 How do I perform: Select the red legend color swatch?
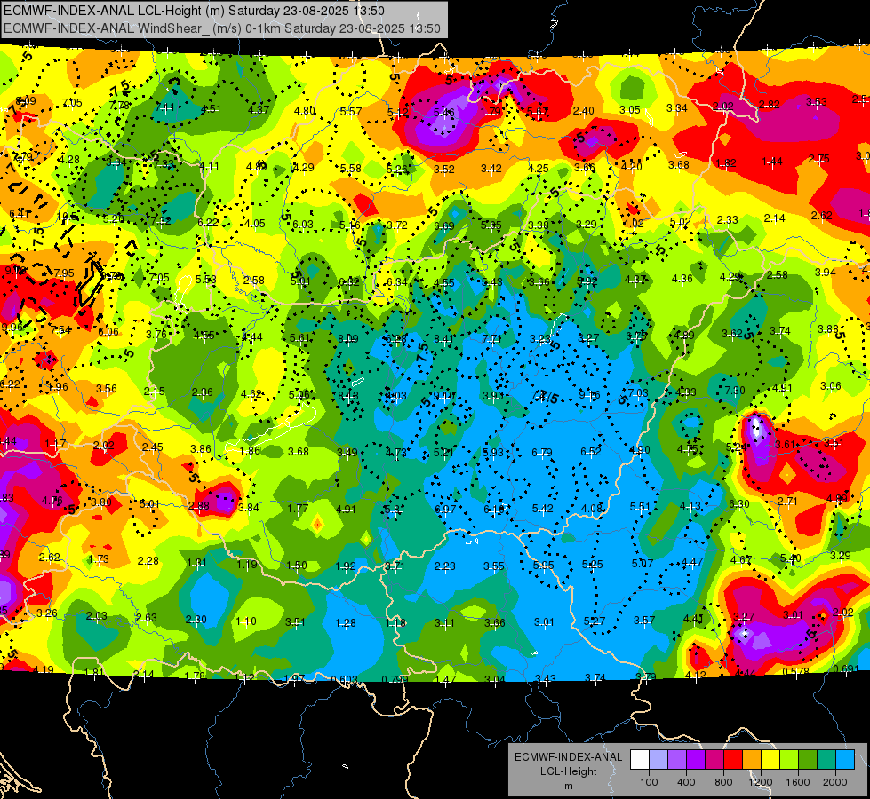pyautogui.click(x=733, y=760)
